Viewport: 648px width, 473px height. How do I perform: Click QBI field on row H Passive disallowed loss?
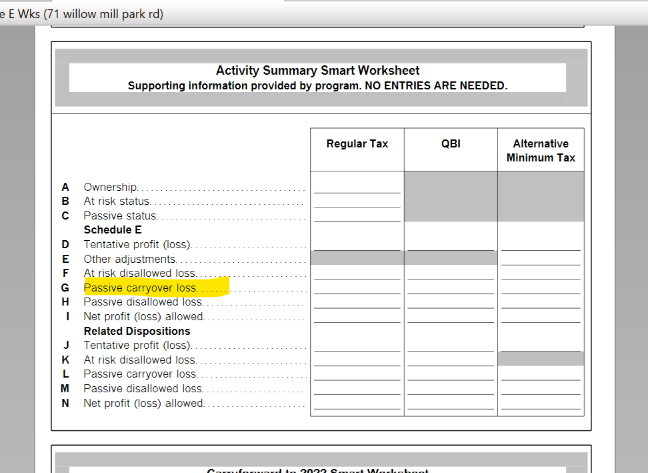[x=451, y=302]
